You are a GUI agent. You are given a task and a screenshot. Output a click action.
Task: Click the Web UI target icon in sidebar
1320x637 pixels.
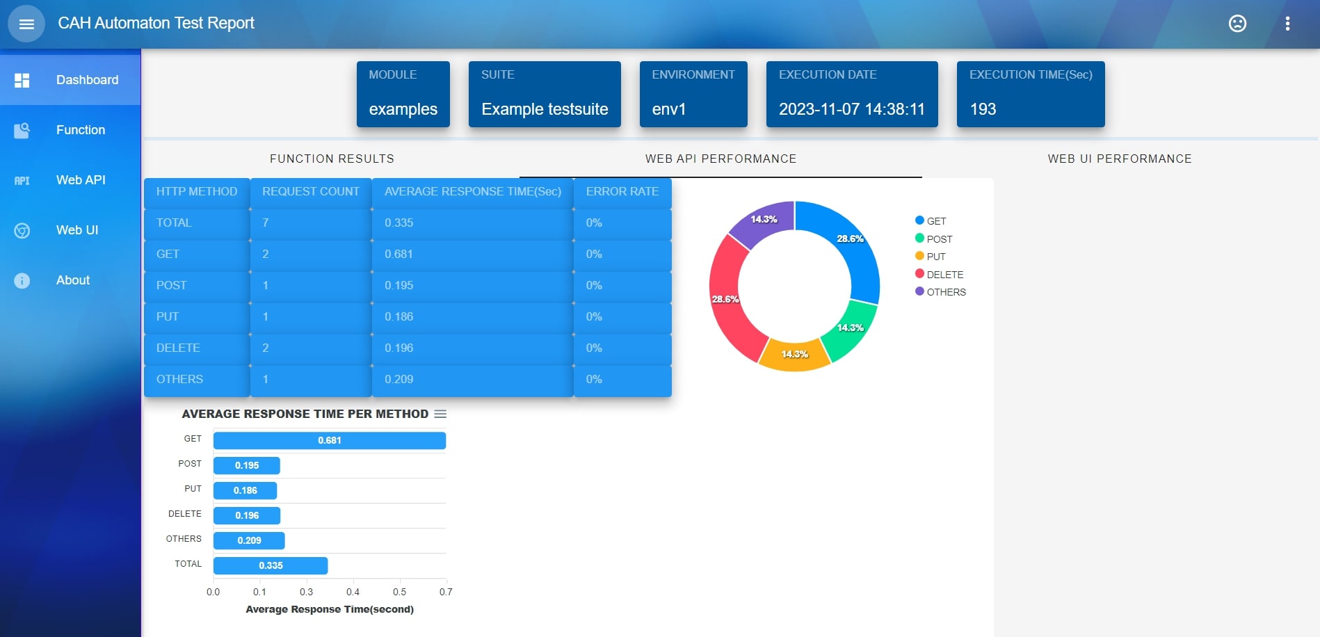[22, 230]
